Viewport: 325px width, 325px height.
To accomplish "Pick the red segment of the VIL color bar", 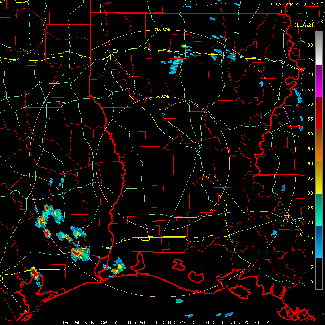I will point(319,113).
